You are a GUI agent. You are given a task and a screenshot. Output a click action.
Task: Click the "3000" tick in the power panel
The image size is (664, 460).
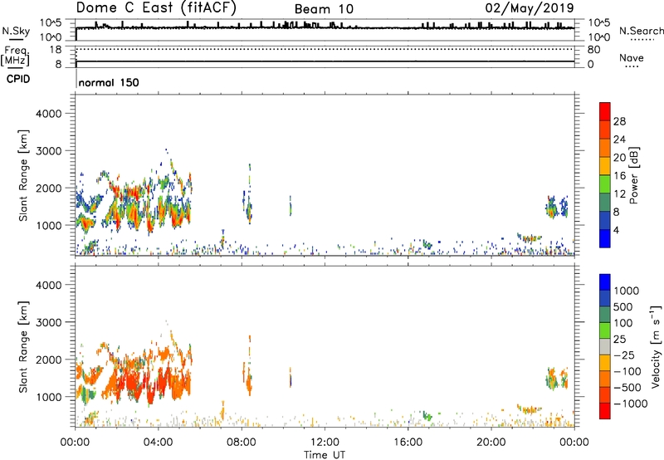click(49, 151)
